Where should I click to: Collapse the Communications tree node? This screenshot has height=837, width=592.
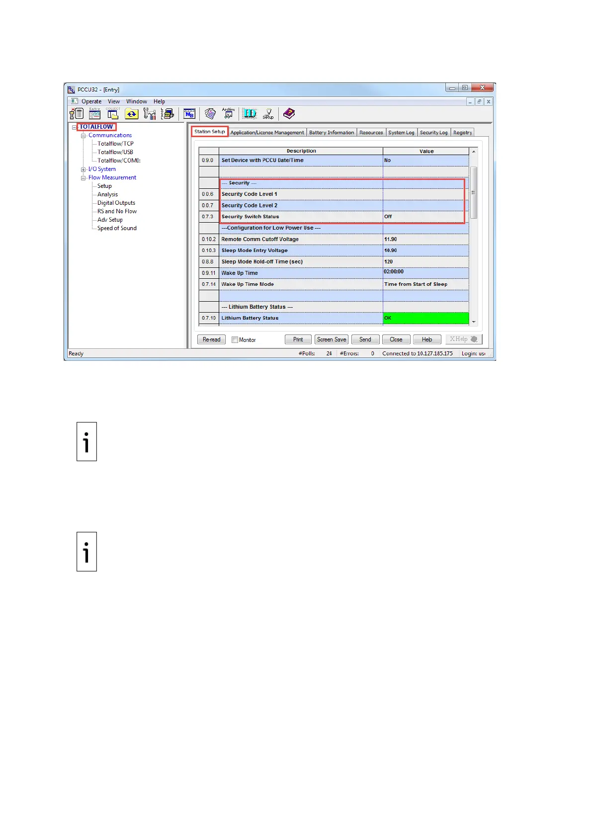click(84, 136)
